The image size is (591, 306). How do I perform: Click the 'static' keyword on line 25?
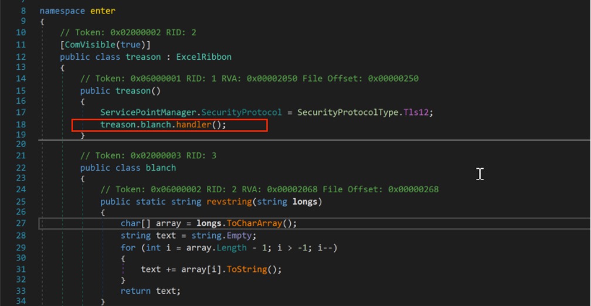pyautogui.click(x=151, y=202)
